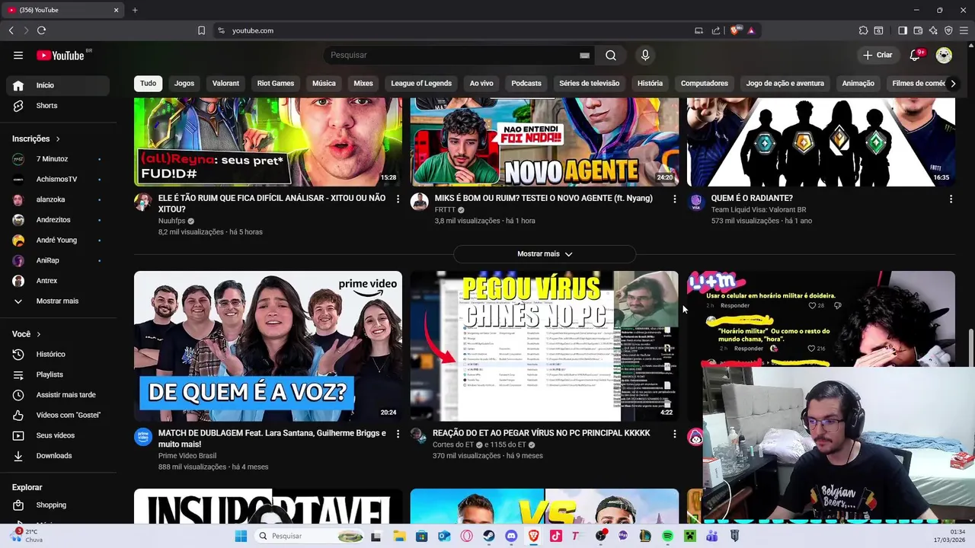The image size is (975, 548).
Task: Select the League of Legends chip
Action: 421,83
